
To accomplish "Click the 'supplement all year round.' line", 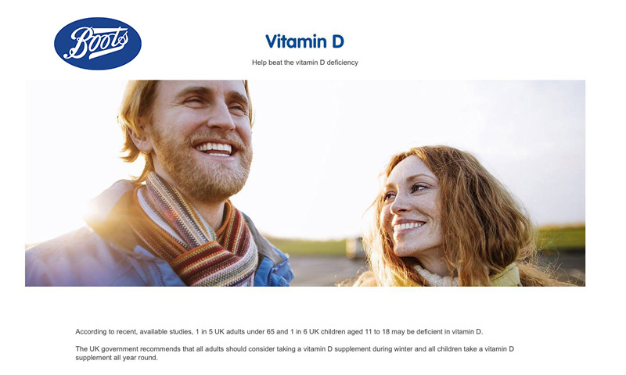I will point(117,358).
